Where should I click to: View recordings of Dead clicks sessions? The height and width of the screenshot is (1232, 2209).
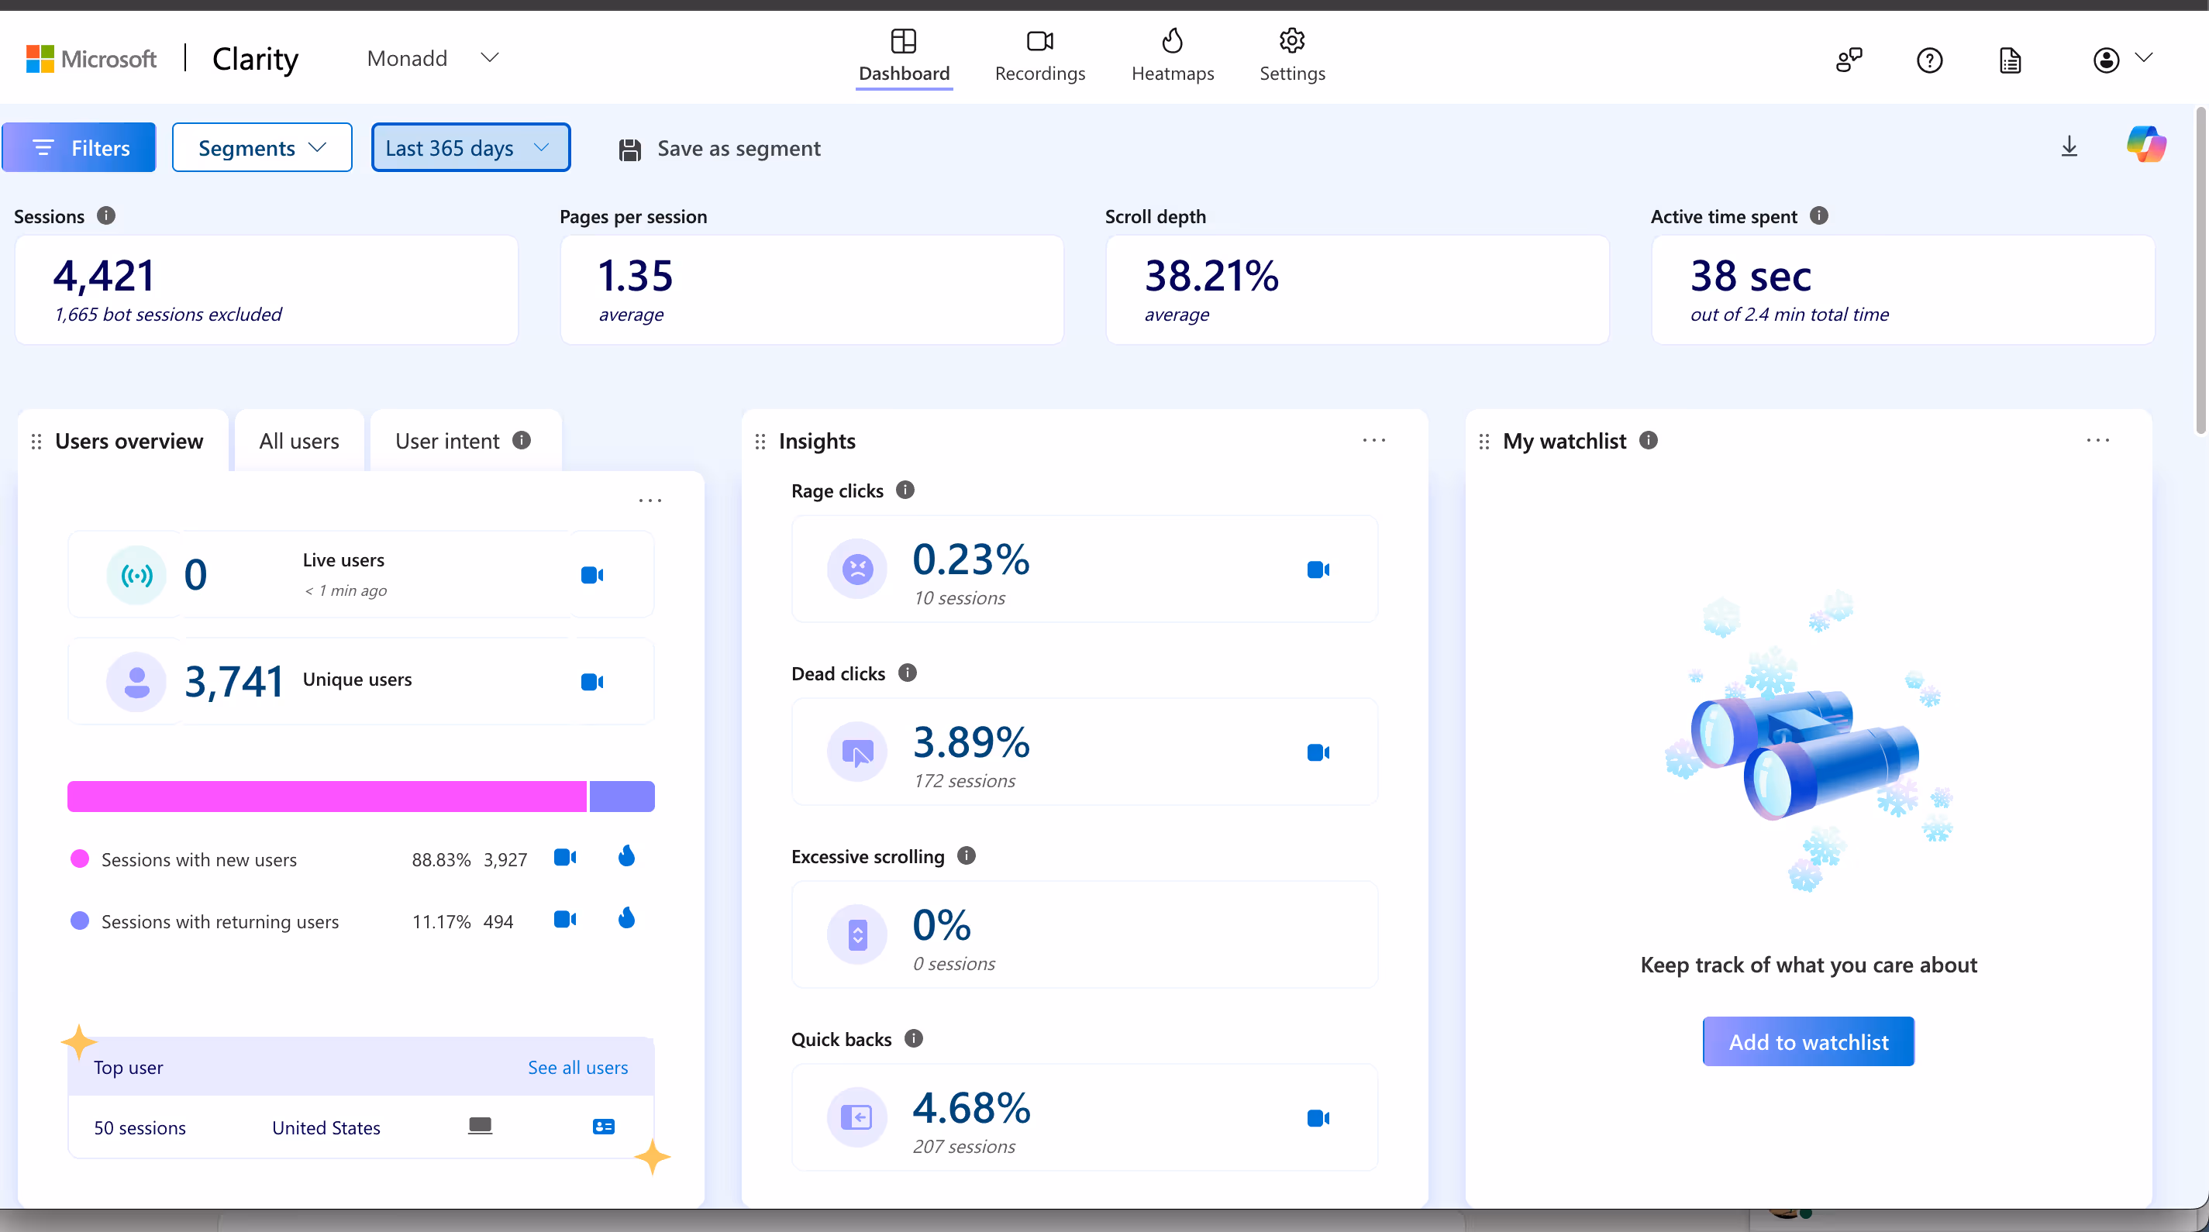1318,752
